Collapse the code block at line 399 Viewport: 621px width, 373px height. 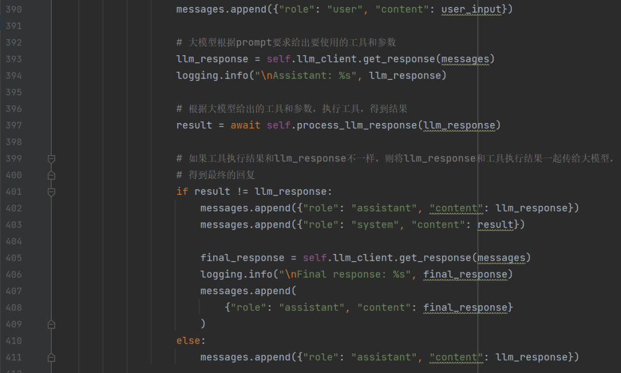(51, 159)
